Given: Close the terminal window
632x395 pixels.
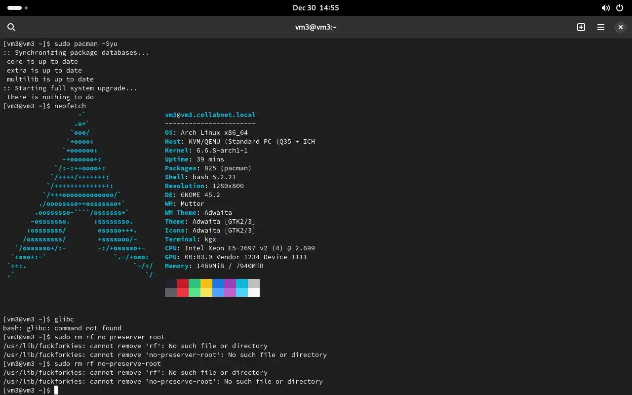Looking at the screenshot, I should 621,27.
